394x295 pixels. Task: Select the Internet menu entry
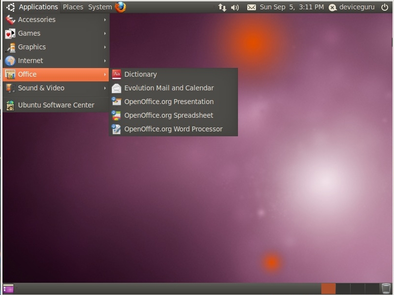point(56,61)
